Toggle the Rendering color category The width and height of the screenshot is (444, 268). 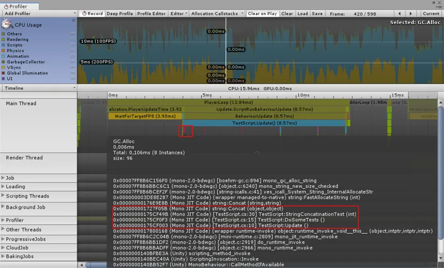pyautogui.click(x=4, y=39)
